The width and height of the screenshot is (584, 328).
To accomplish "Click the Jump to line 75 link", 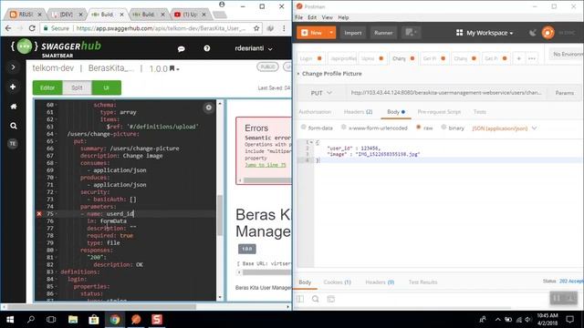I will (x=266, y=165).
